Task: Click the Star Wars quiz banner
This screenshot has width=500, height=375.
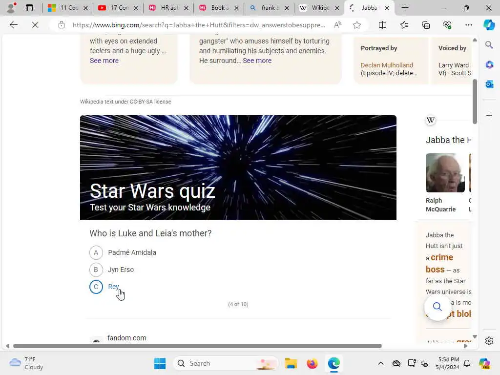Action: (x=238, y=168)
